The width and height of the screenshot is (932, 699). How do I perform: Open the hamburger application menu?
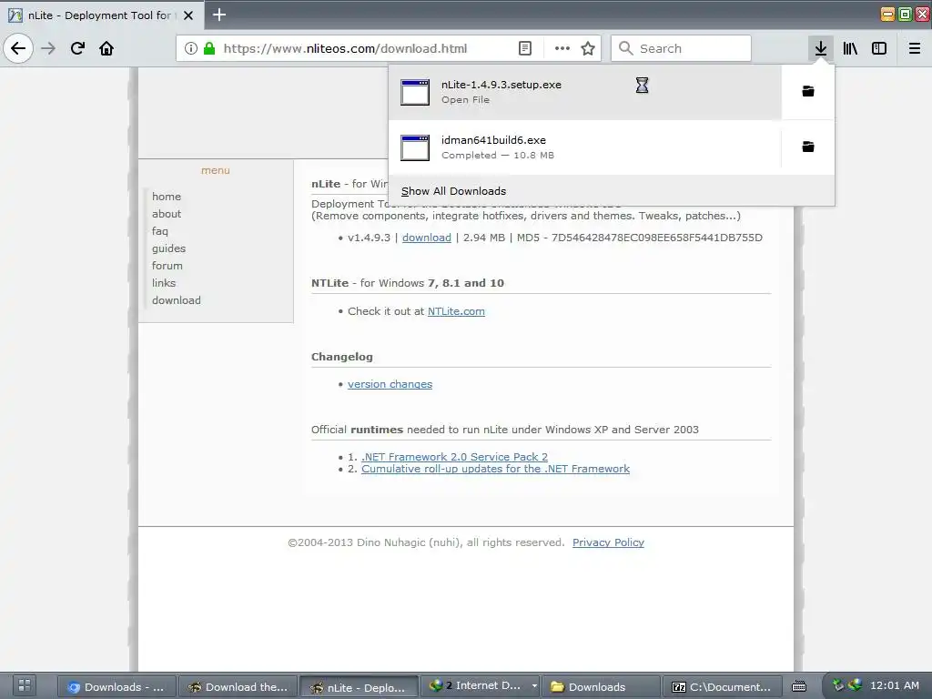(x=915, y=48)
